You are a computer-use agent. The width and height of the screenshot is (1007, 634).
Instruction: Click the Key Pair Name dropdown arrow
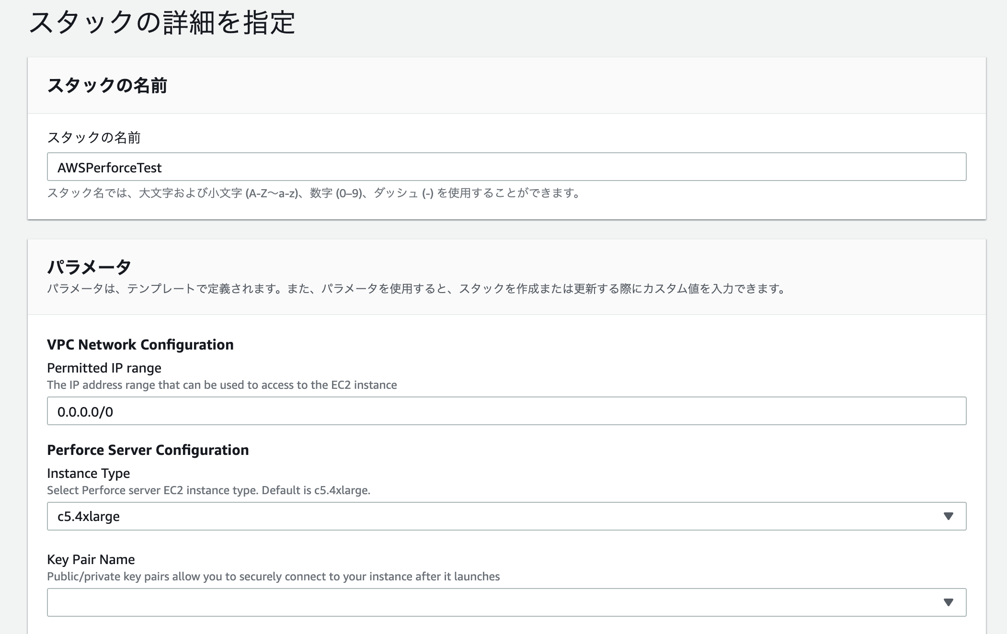(948, 602)
